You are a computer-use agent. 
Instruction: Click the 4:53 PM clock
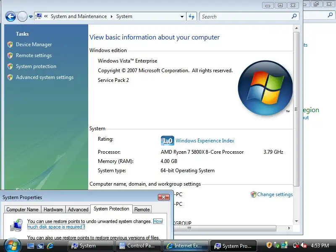coord(320,246)
